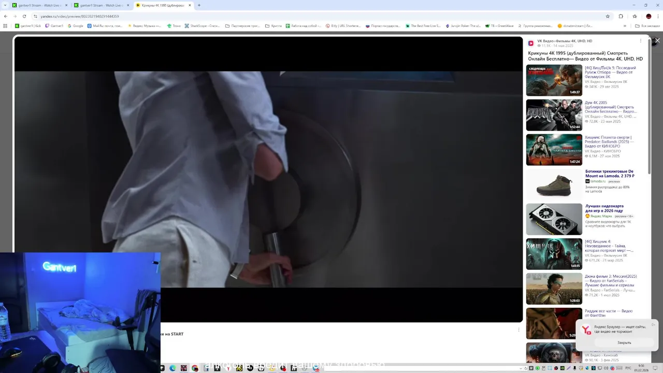Open the taskbar clock showing 9:56

(641, 368)
